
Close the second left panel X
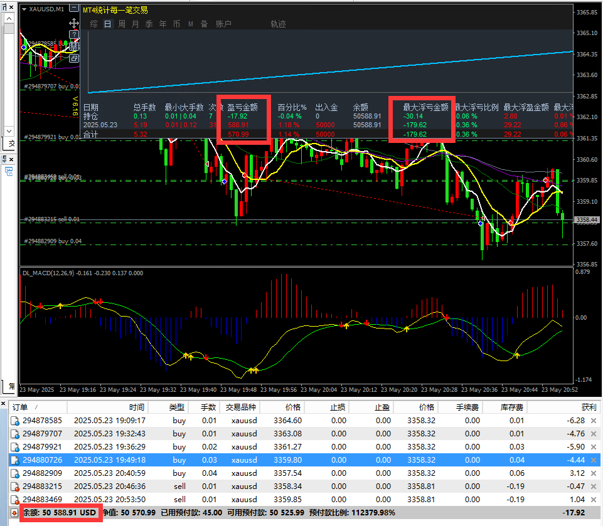click(11, 159)
